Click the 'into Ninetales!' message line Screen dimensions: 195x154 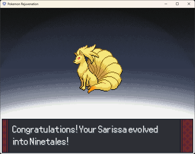coord(41,141)
